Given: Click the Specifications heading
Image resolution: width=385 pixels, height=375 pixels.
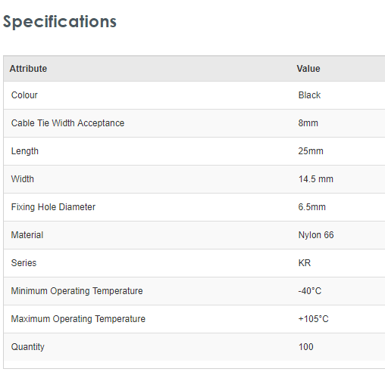Looking at the screenshot, I should pyautogui.click(x=60, y=22).
